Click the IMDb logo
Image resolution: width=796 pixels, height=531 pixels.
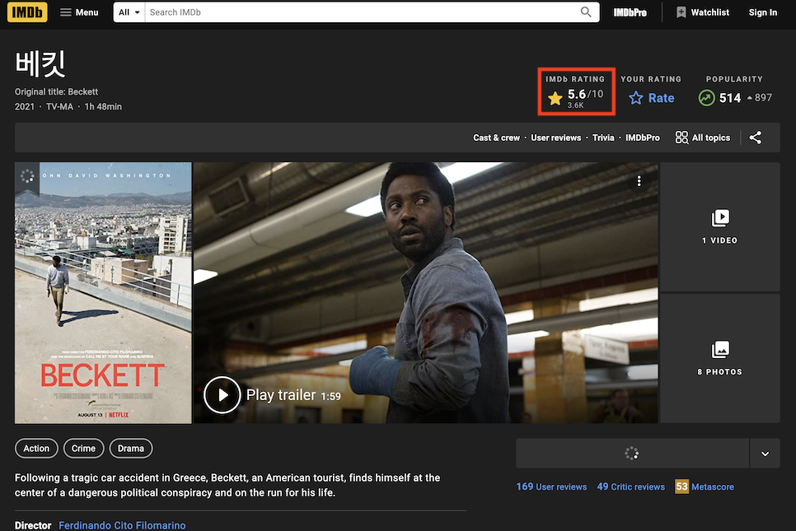(27, 12)
